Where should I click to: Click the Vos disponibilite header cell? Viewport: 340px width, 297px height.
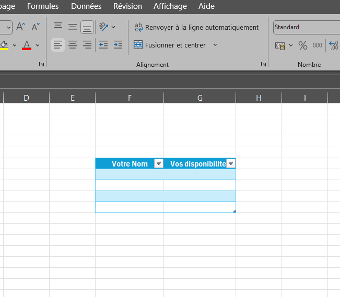click(x=200, y=163)
